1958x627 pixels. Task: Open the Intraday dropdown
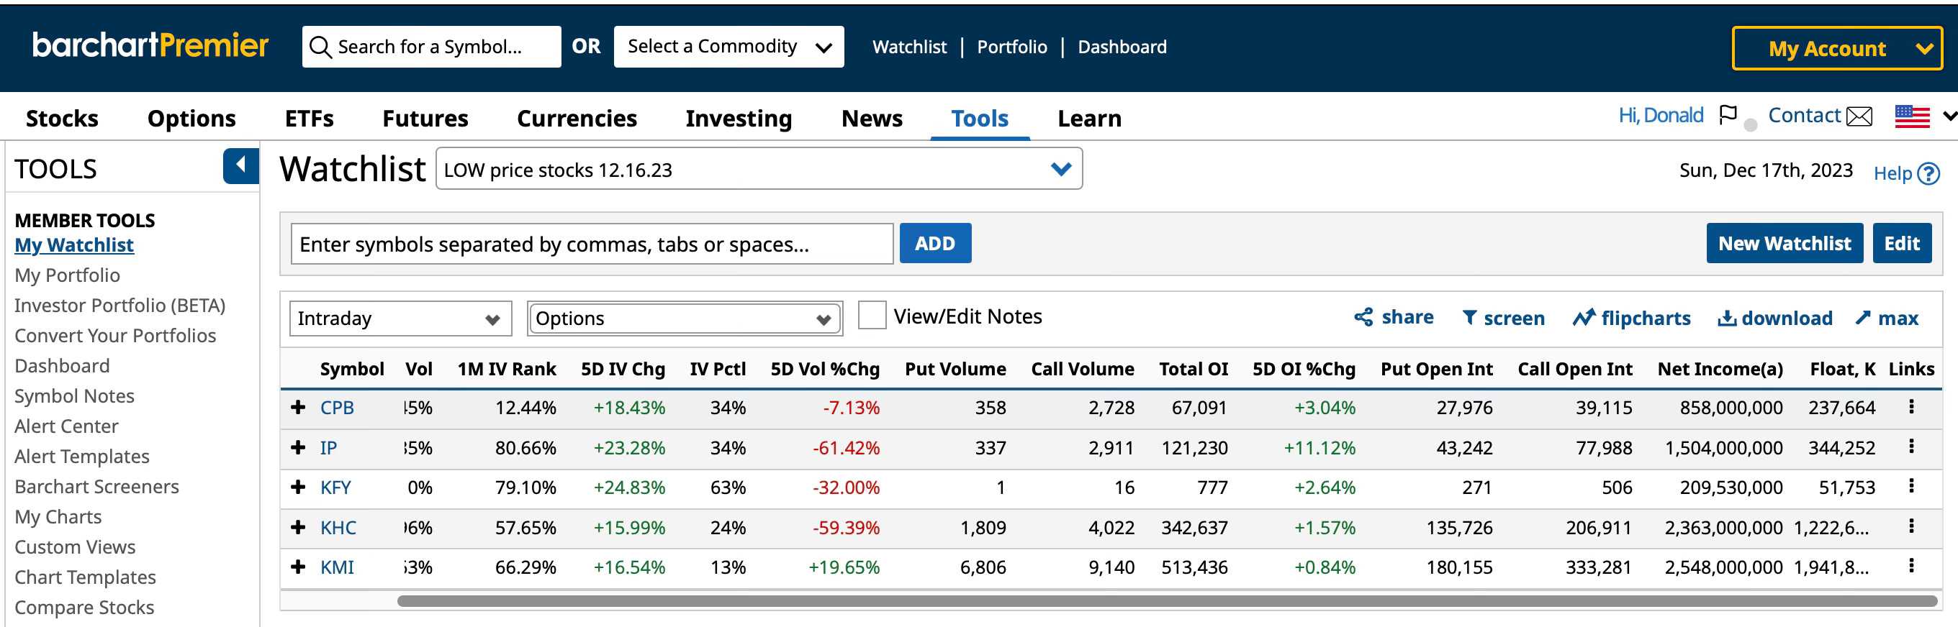(400, 318)
